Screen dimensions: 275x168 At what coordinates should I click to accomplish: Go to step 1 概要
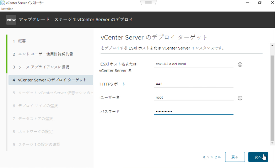click(22, 41)
